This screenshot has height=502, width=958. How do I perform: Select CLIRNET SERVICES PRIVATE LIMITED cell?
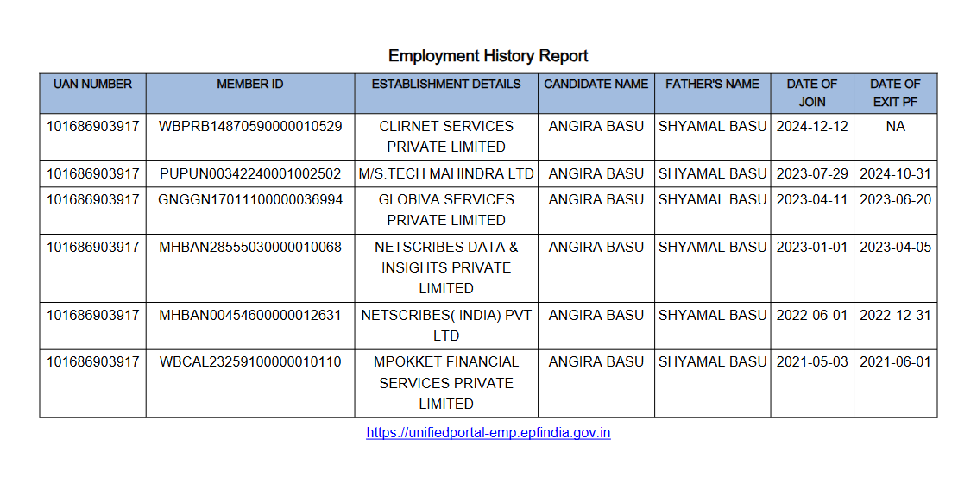tap(446, 137)
